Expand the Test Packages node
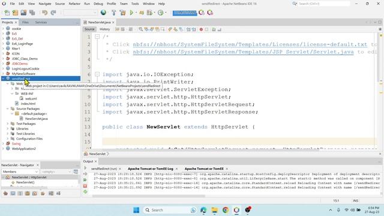 tap(8, 124)
